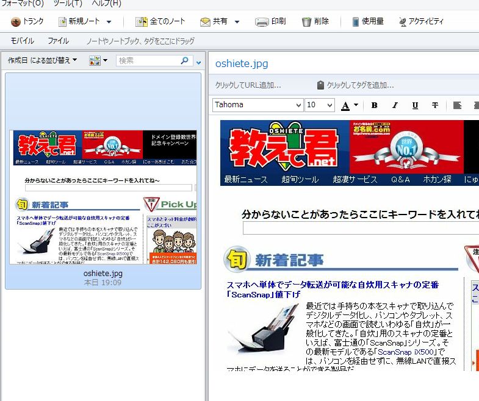
Task: Open 使用量 (usage) panel
Action: [368, 21]
